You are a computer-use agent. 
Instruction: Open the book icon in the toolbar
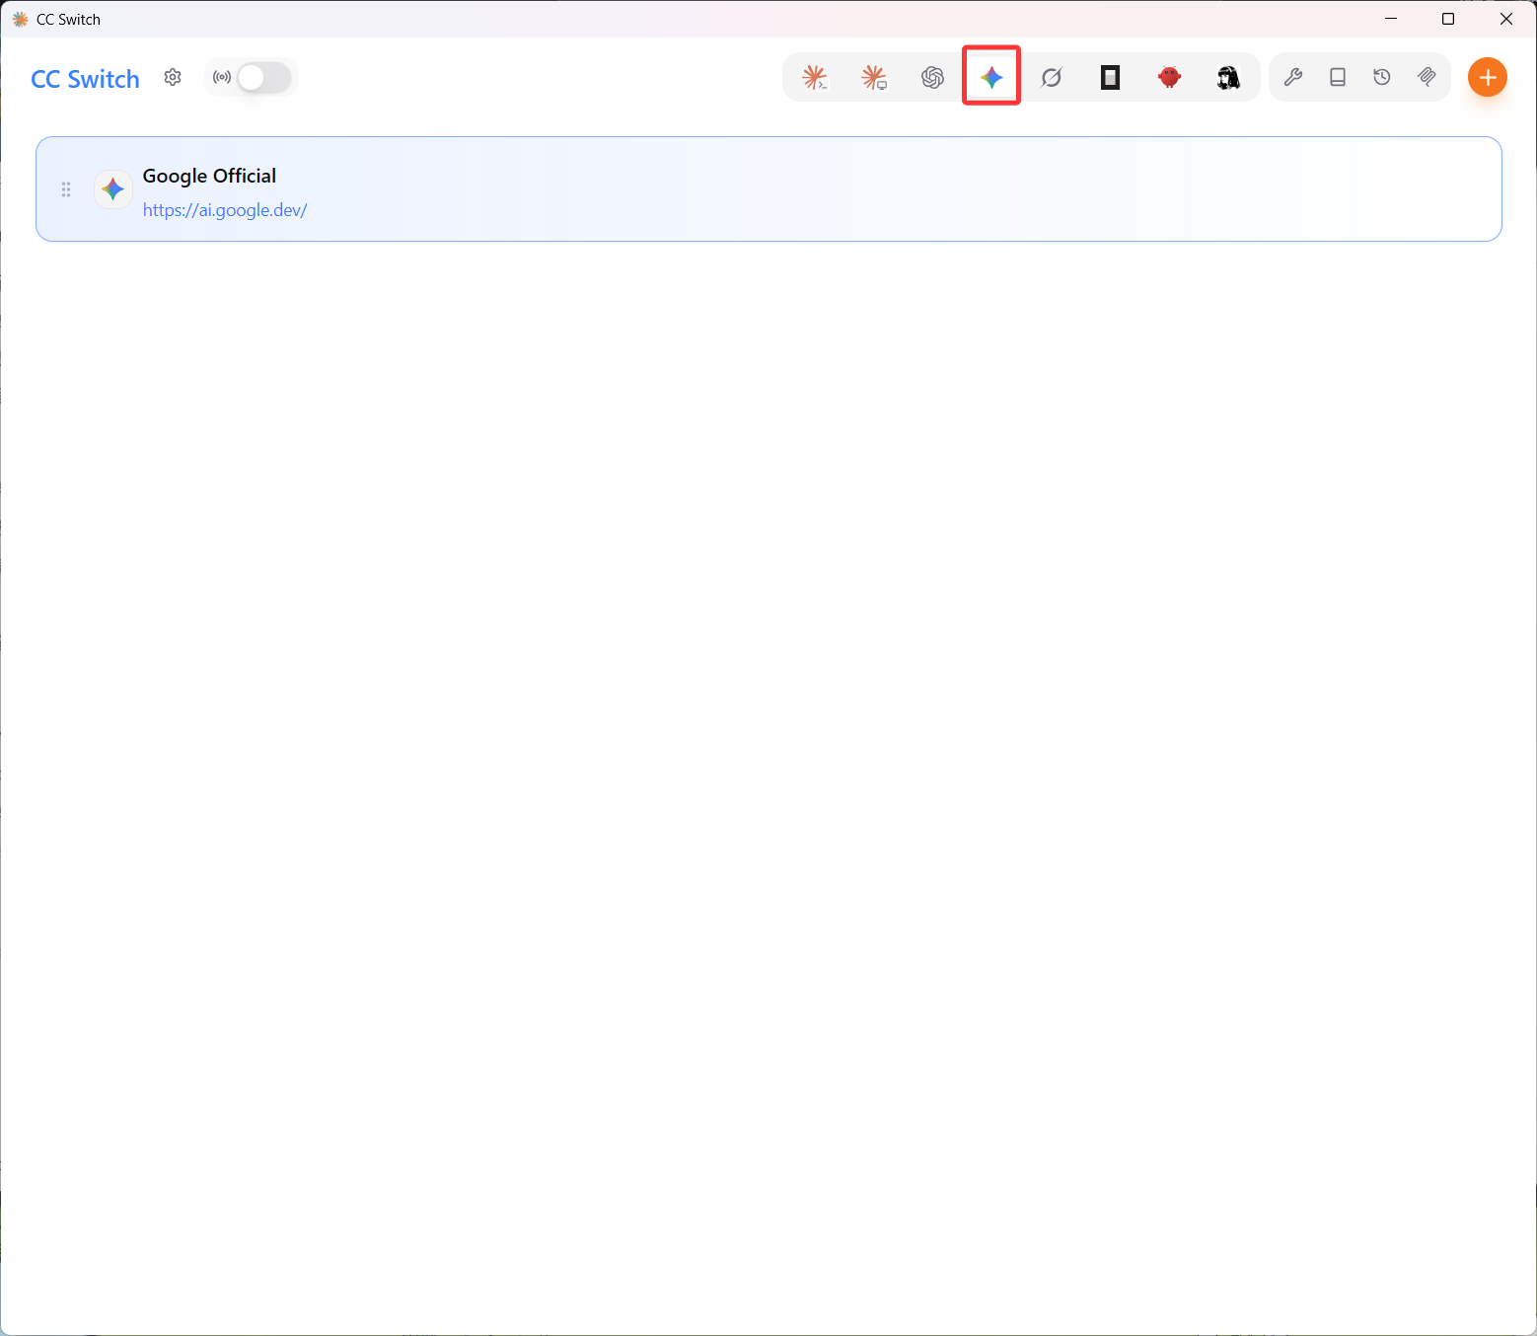coord(1338,77)
